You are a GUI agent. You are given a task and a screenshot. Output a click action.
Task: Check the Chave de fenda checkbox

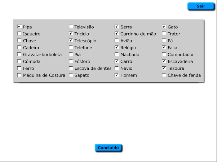click(x=164, y=75)
